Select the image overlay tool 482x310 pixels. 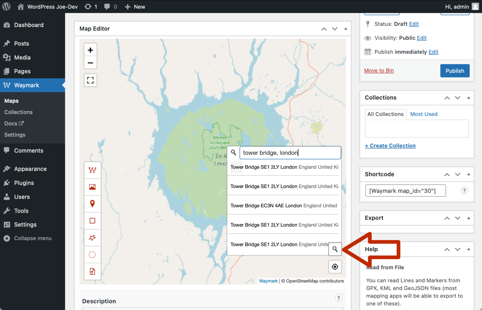(92, 187)
